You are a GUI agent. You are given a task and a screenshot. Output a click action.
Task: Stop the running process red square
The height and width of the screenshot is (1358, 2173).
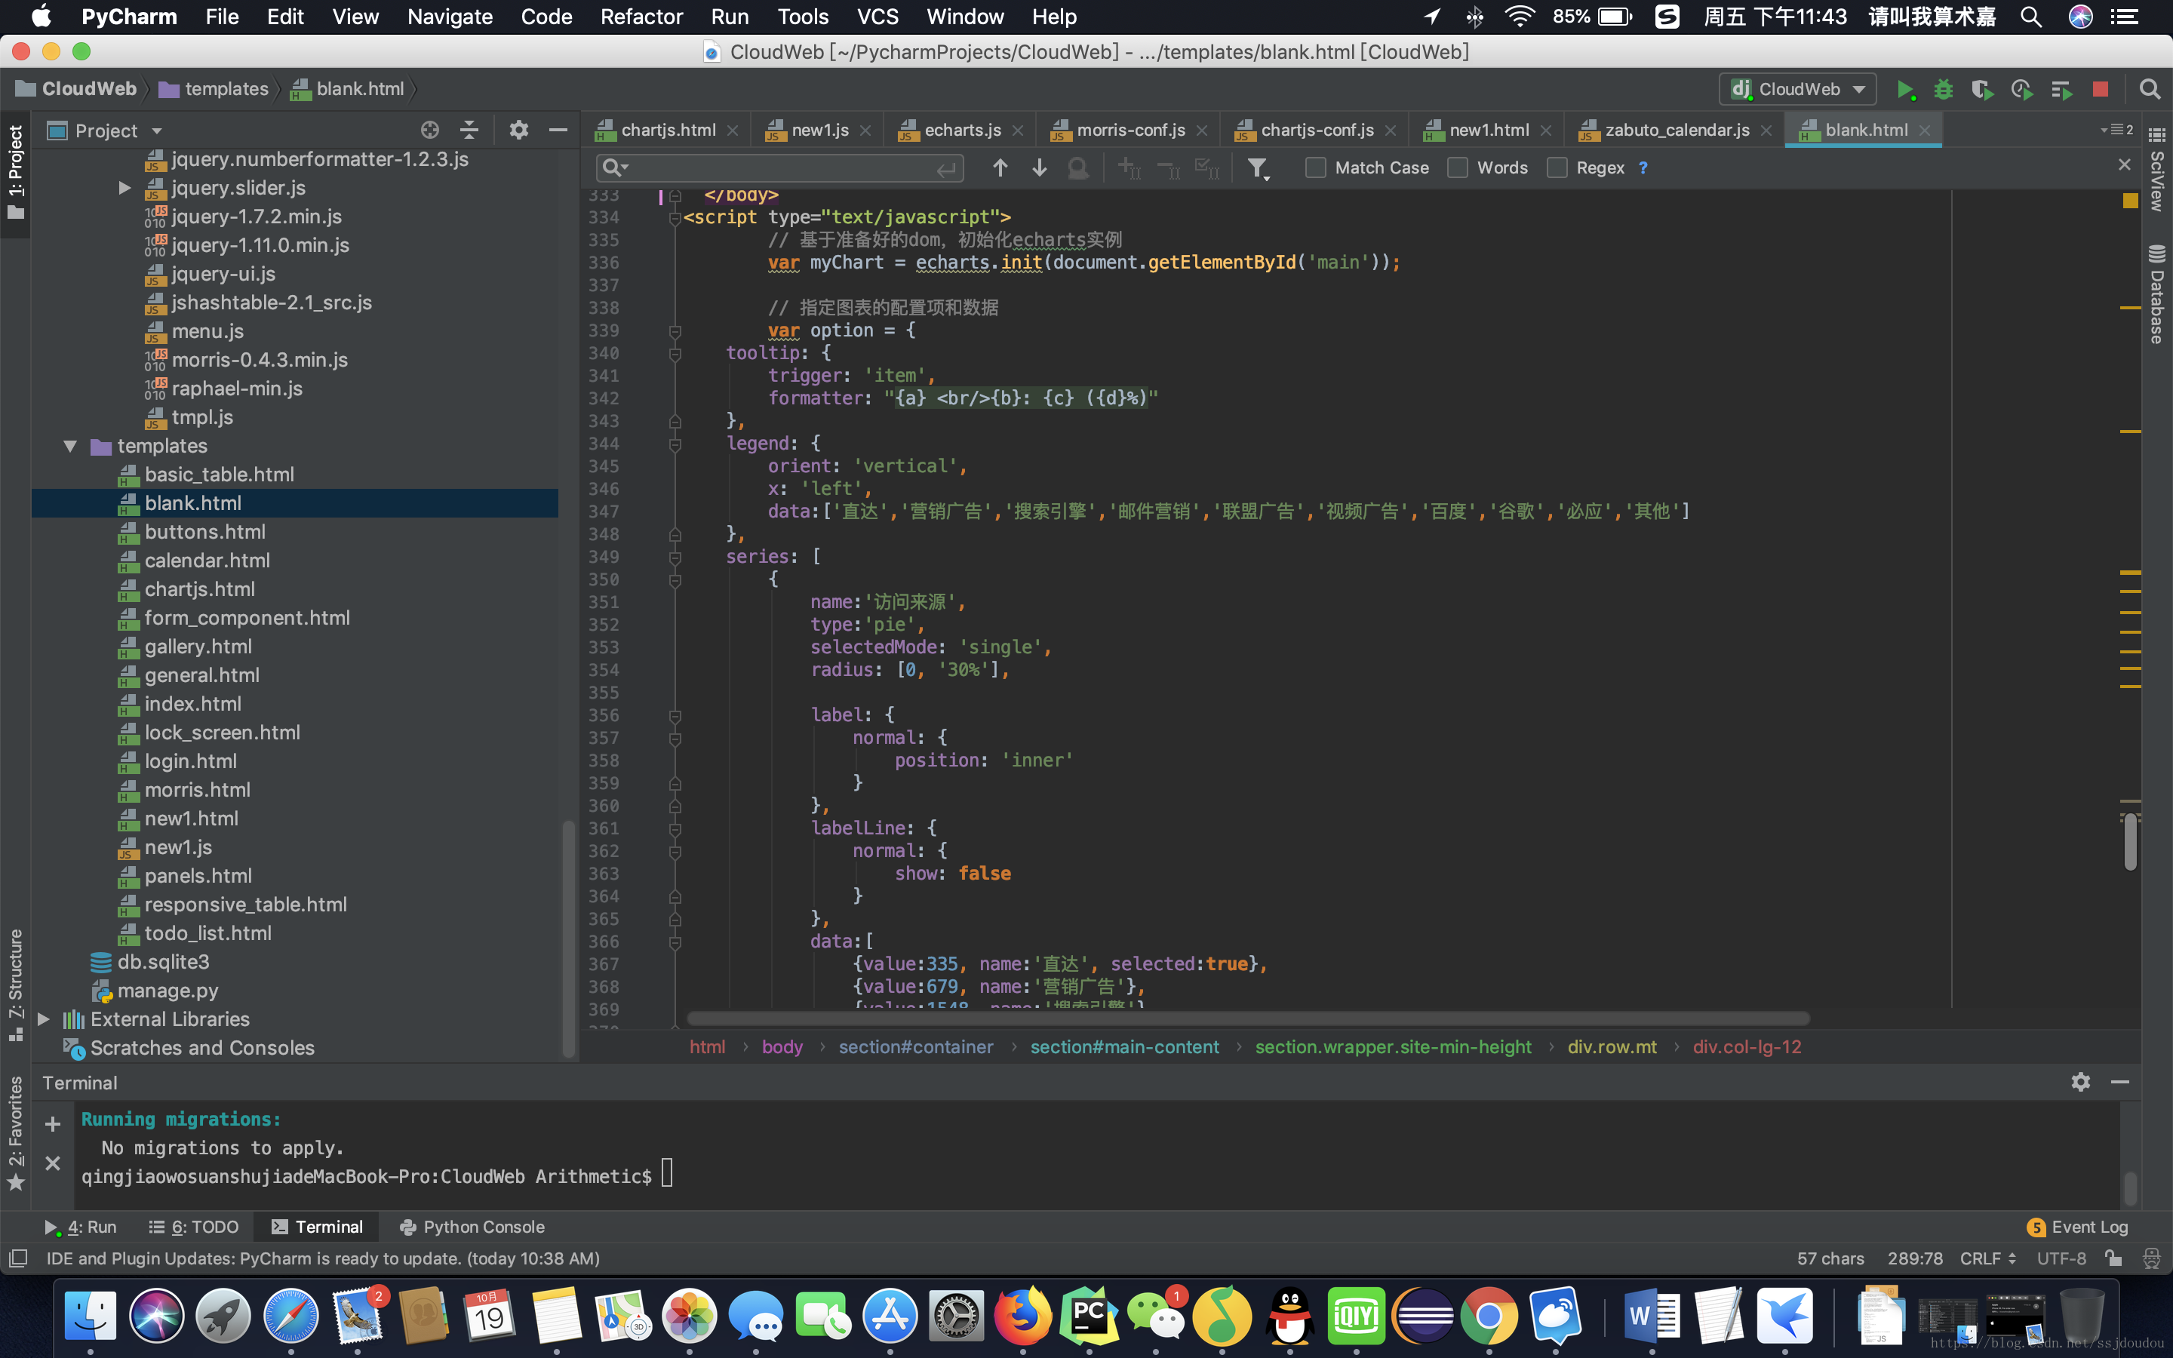pyautogui.click(x=2099, y=90)
